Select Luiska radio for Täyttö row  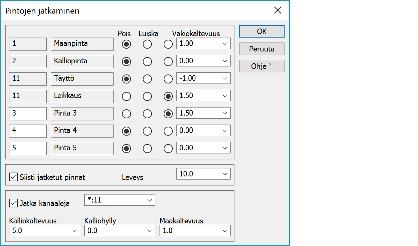click(147, 79)
